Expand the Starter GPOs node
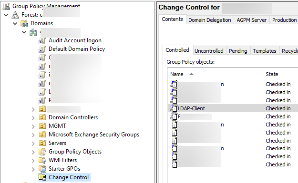Viewport: 298px width, 183px height. (33, 169)
